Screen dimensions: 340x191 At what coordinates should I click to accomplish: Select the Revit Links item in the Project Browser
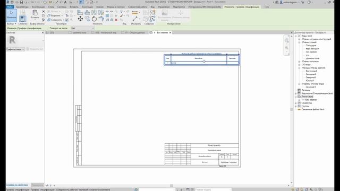[x=313, y=109]
